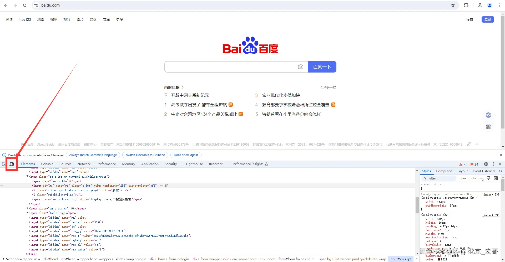Click the issues count 24 indicator
Image resolution: width=505 pixels, height=262 pixels.
click(x=474, y=164)
